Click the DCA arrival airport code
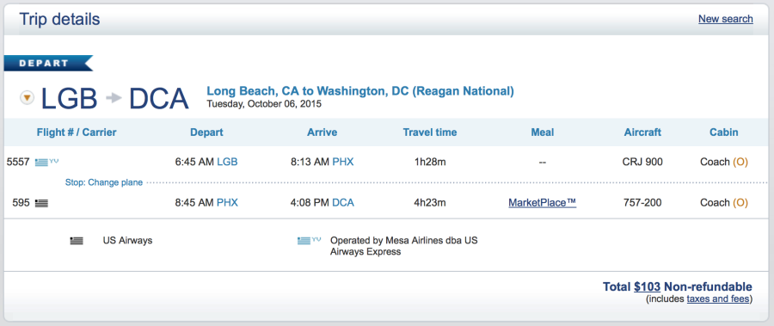The height and width of the screenshot is (326, 774). [342, 202]
